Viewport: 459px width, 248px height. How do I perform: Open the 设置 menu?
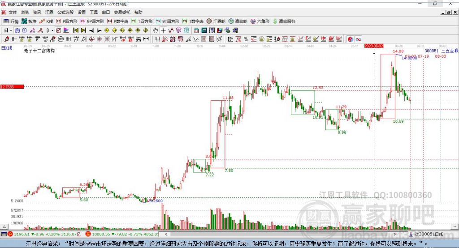point(82,12)
